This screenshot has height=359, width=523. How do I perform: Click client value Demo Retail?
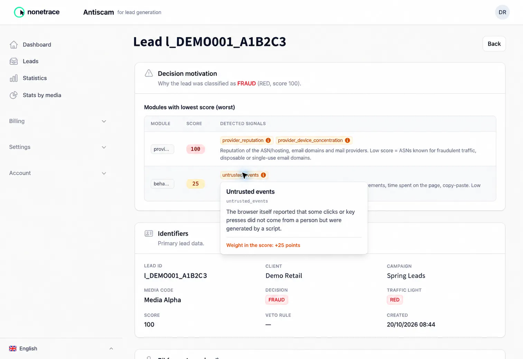(x=284, y=276)
